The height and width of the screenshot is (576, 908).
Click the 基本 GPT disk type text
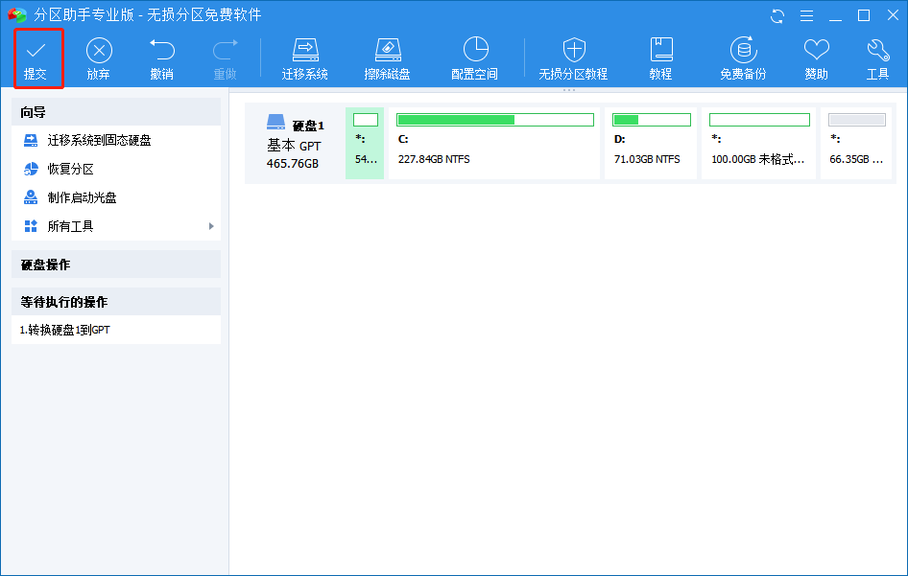(x=294, y=146)
